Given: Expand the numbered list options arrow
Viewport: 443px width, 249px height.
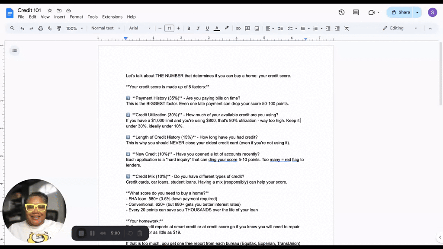Looking at the screenshot, I should click(321, 29).
